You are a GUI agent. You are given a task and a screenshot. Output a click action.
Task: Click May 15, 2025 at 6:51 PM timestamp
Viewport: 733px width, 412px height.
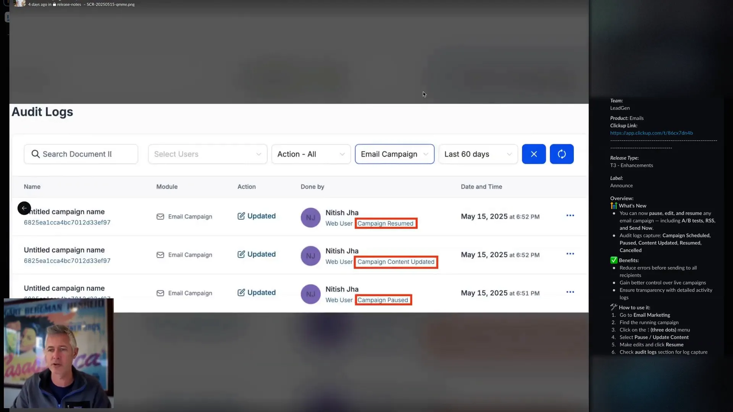[x=500, y=293]
